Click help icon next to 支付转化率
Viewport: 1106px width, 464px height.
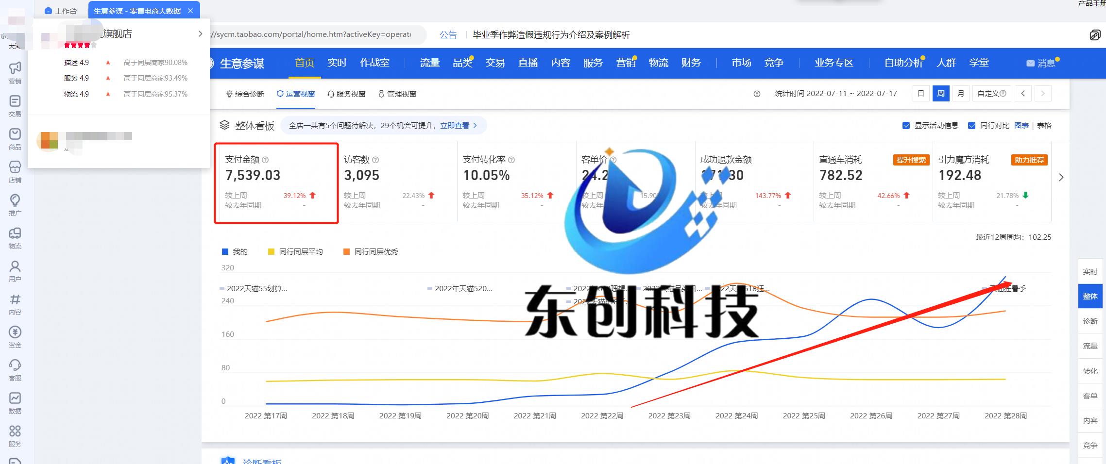pos(511,160)
